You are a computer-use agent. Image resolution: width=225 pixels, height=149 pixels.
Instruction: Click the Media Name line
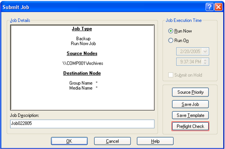click(83, 88)
